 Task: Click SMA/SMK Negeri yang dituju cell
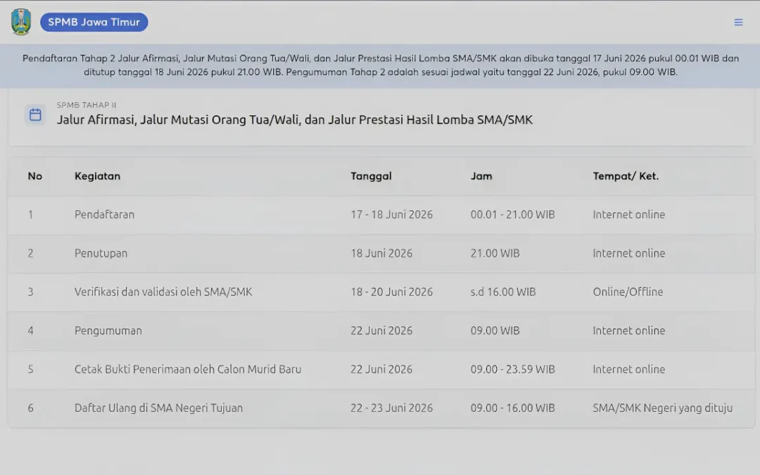(663, 408)
